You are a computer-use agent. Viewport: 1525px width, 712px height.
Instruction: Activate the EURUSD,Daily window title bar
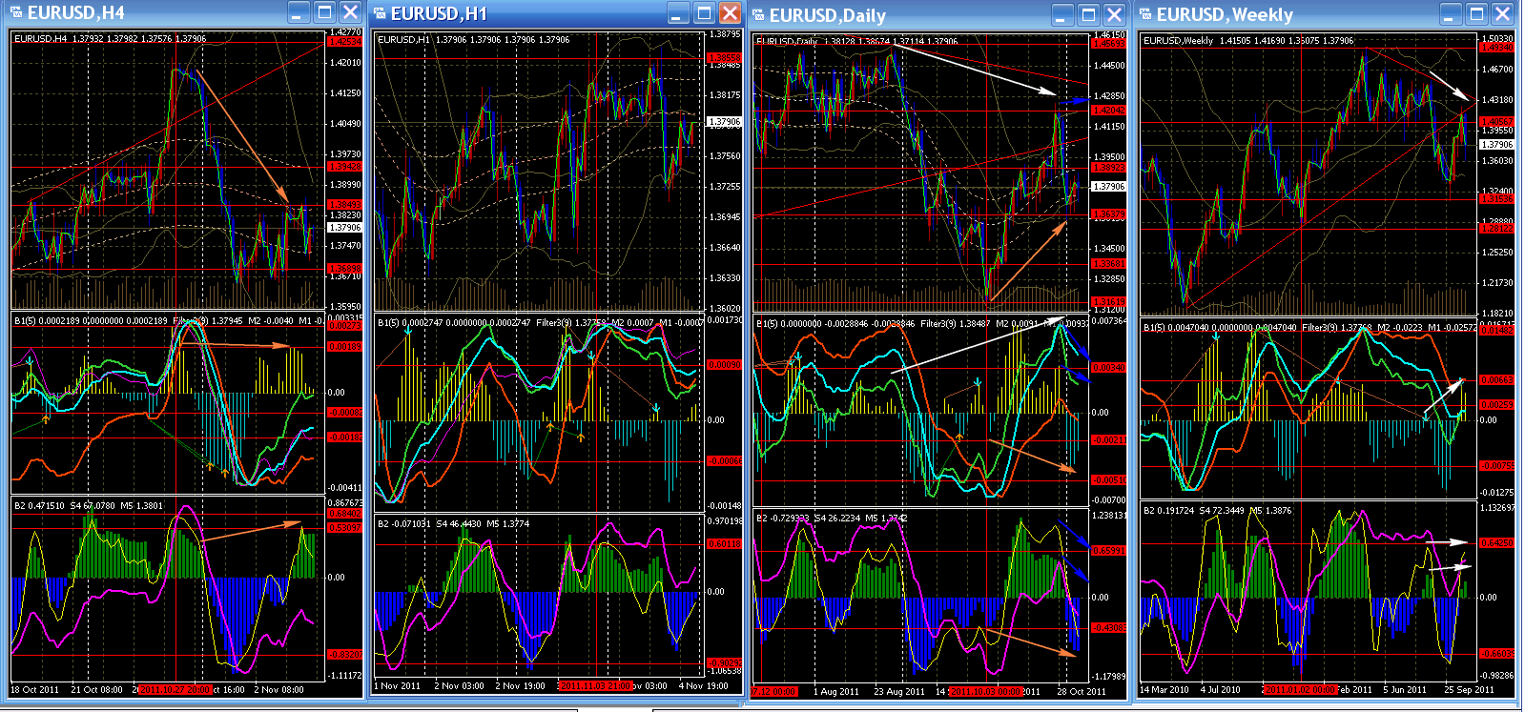(x=939, y=14)
